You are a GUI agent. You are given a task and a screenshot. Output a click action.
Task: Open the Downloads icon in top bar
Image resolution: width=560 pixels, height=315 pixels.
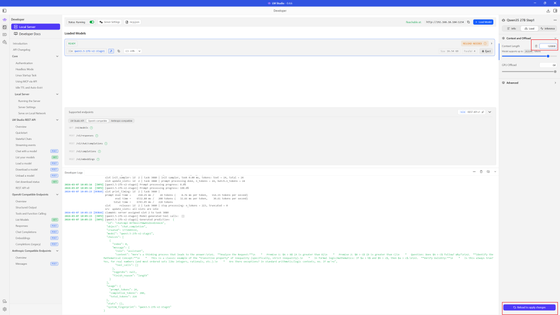pos(549,10)
